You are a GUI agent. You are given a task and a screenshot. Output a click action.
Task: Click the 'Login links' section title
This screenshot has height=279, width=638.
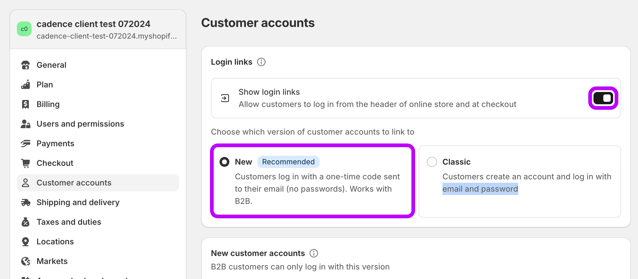[231, 62]
